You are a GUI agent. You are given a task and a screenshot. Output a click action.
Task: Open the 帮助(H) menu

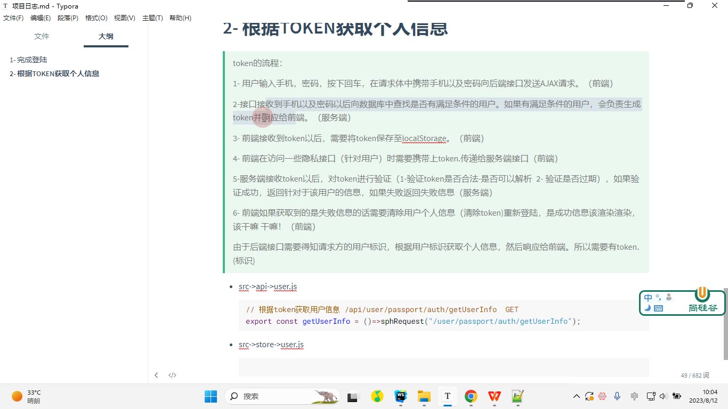[x=180, y=18]
